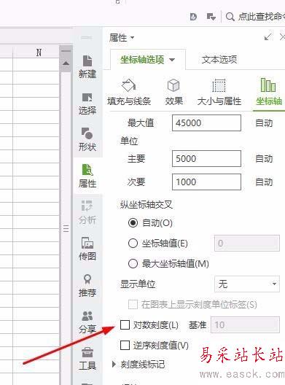Select 最大坐标轴值(M) radio option

click(133, 264)
